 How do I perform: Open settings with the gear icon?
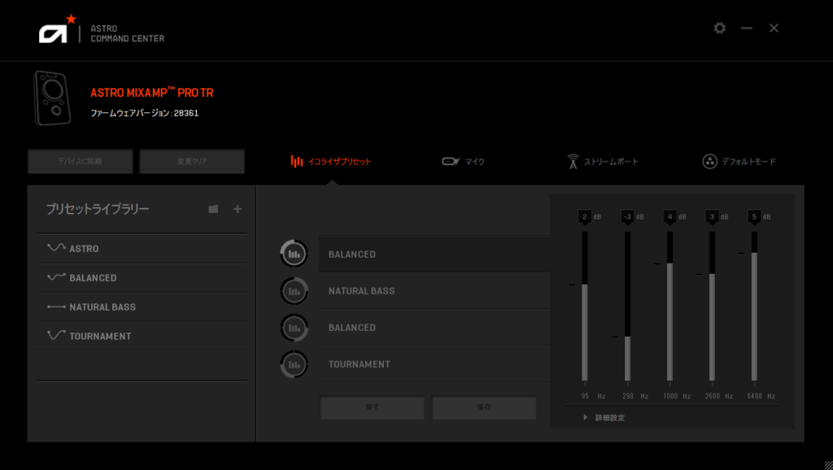(719, 28)
